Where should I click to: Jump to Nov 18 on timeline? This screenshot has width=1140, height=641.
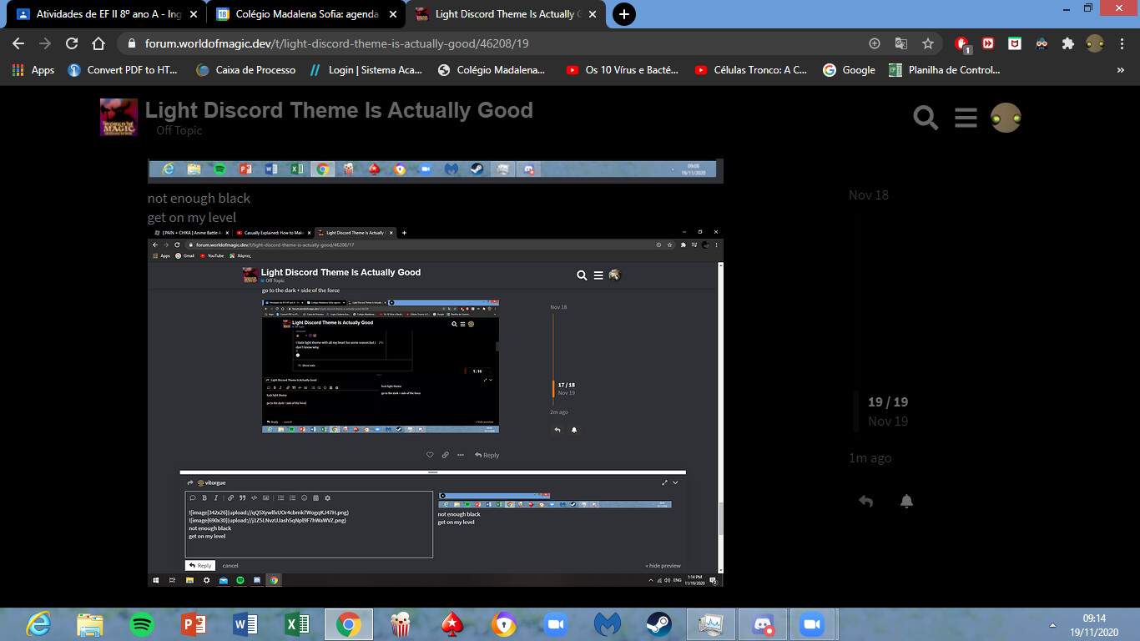[869, 195]
